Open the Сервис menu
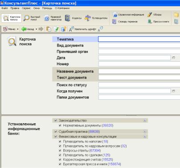The height and width of the screenshot is (168, 180). coord(26,8)
